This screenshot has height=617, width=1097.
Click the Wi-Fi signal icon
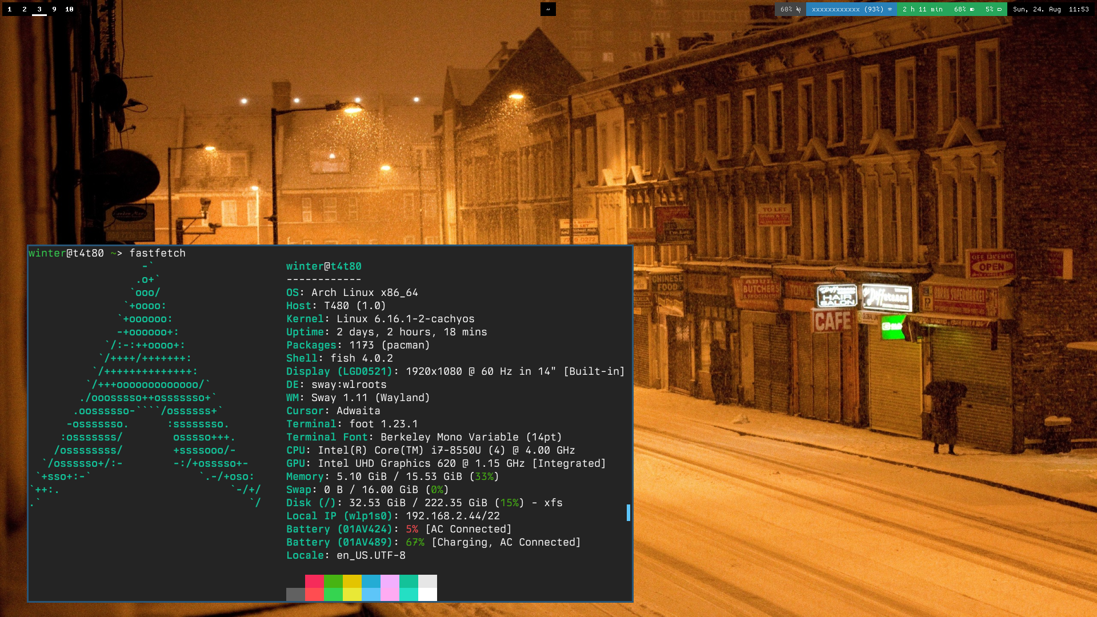point(890,9)
